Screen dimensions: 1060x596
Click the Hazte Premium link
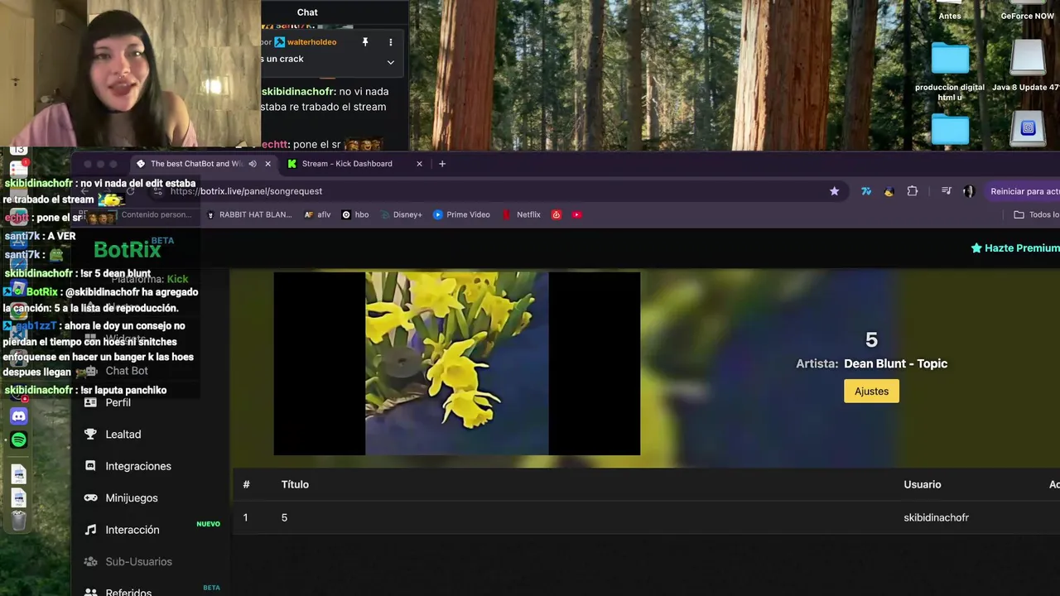(x=1014, y=248)
